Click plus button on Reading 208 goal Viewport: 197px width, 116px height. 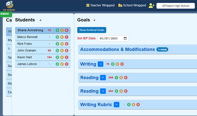103,78
